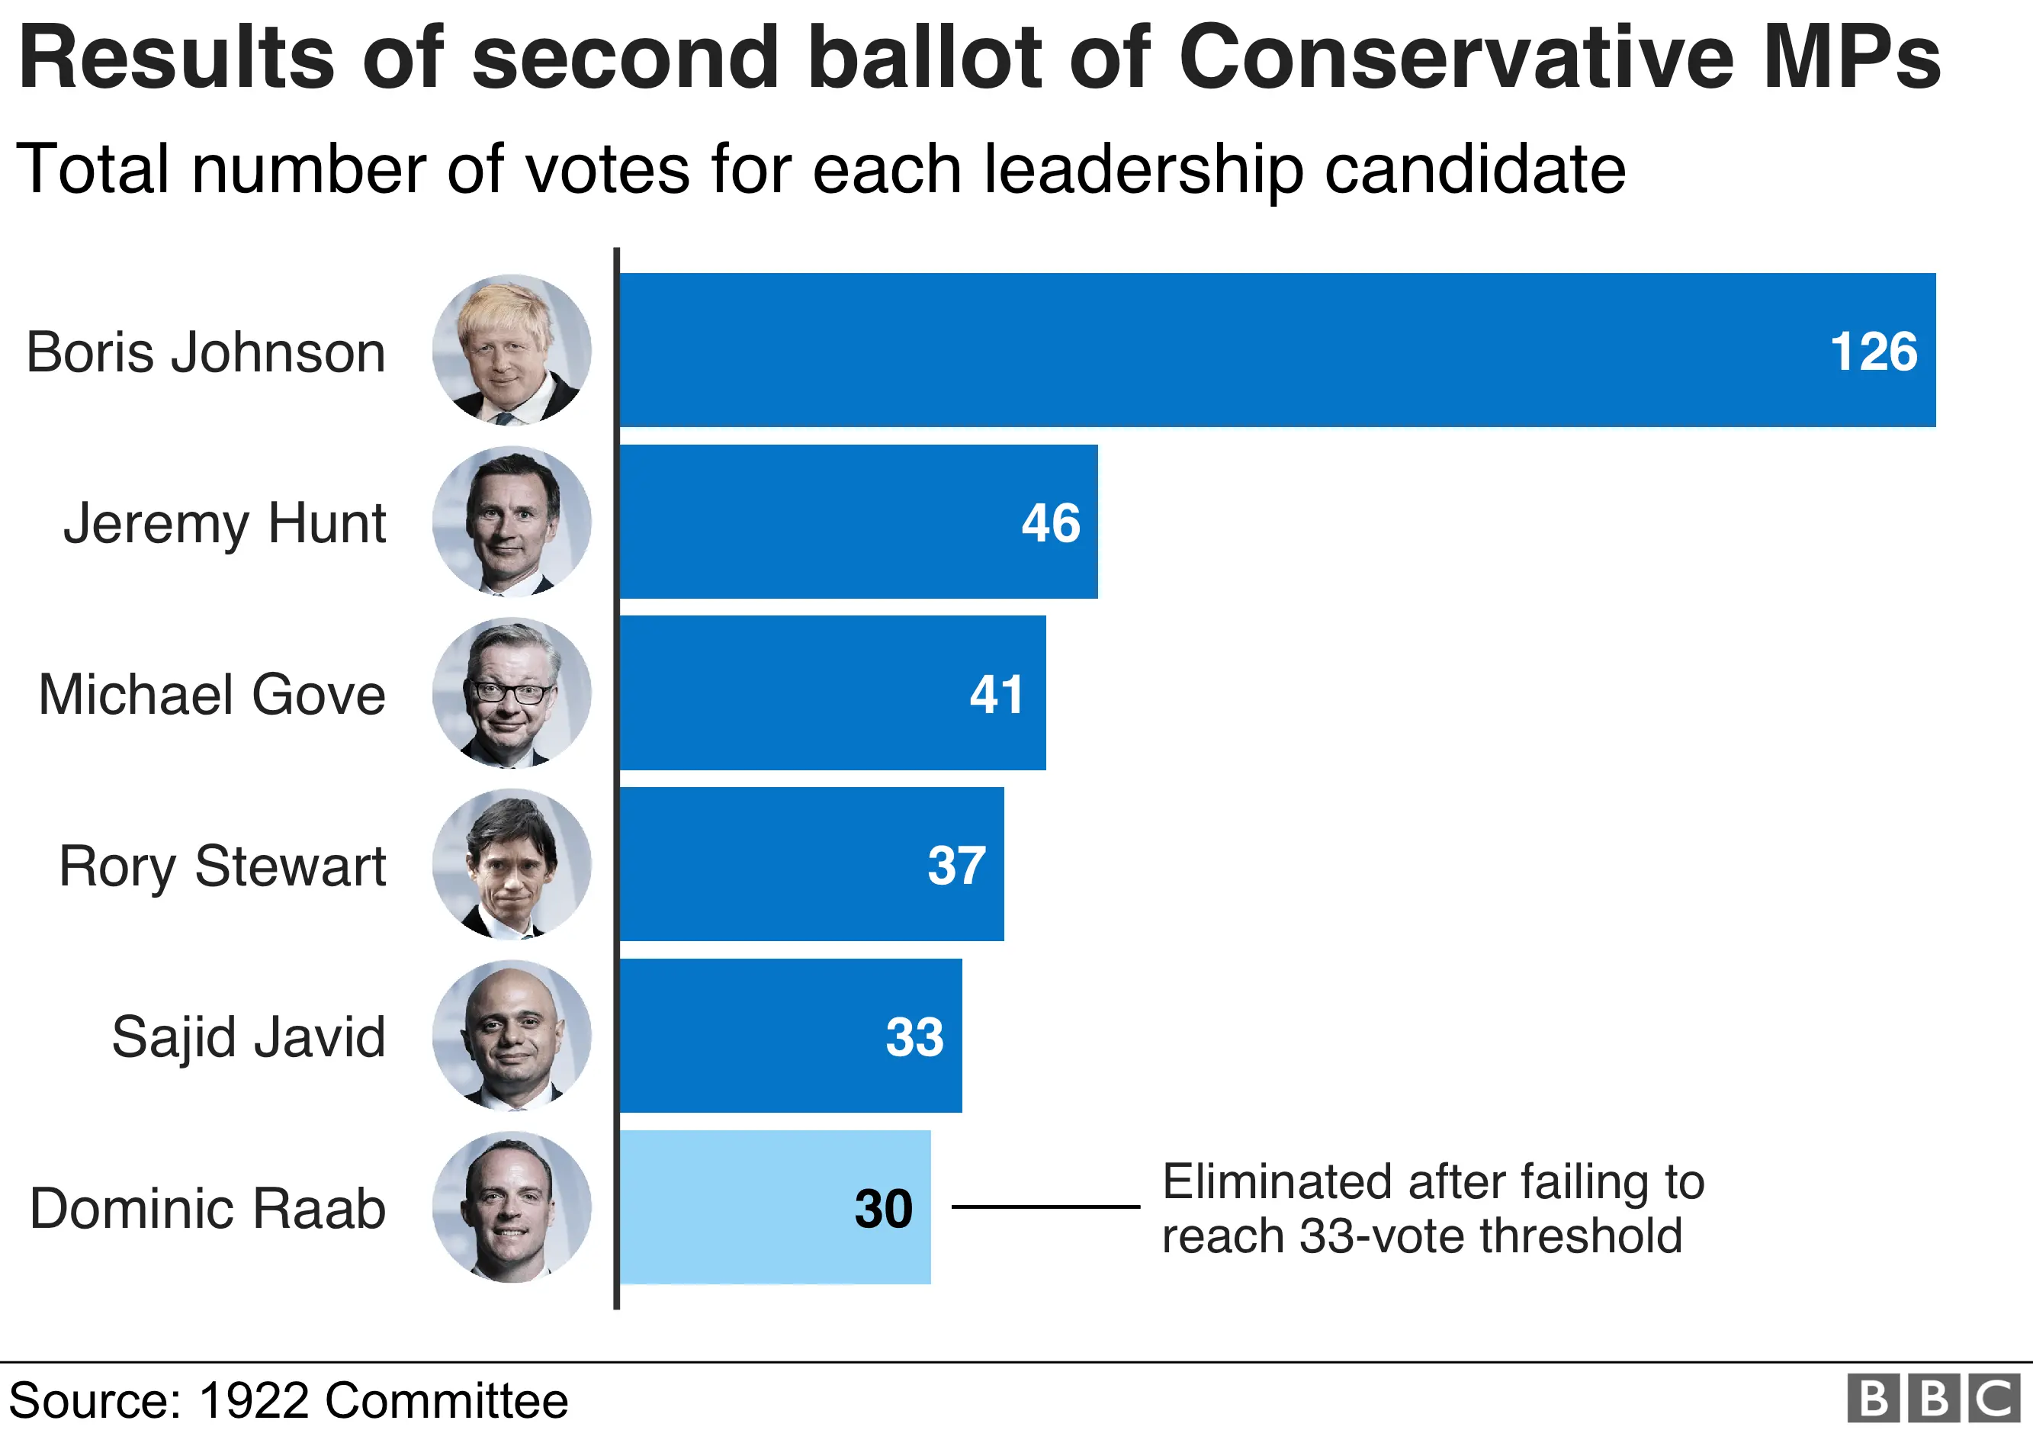Click the 126 votes bar
Viewport: 2033px width, 1430px height.
pyautogui.click(x=1275, y=350)
